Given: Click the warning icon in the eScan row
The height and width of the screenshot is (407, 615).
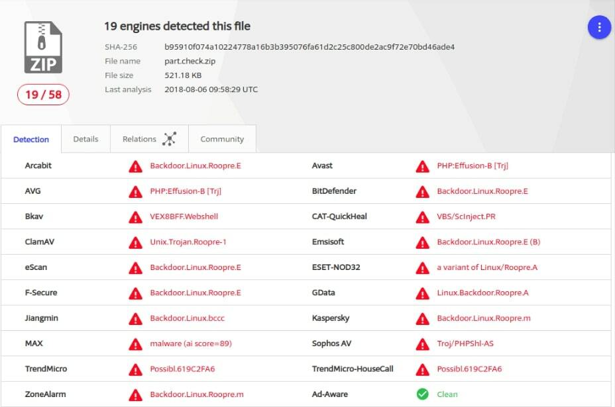Looking at the screenshot, I should coord(135,268).
